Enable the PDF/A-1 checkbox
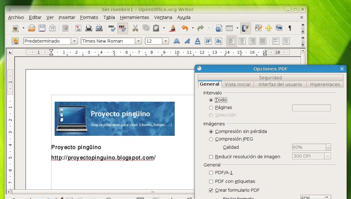 (x=211, y=173)
